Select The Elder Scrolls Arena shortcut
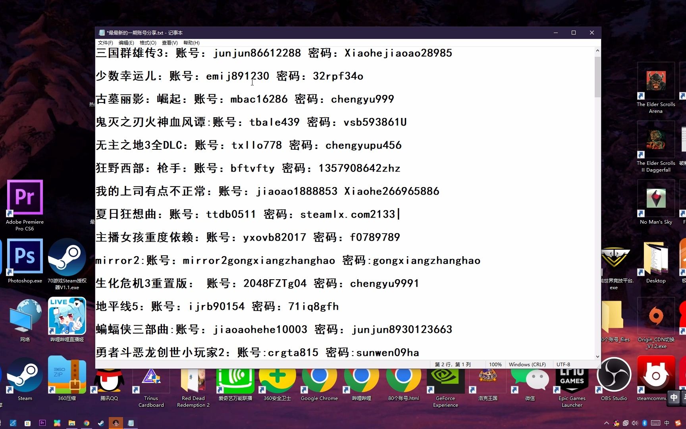This screenshot has height=429, width=686. click(x=656, y=88)
